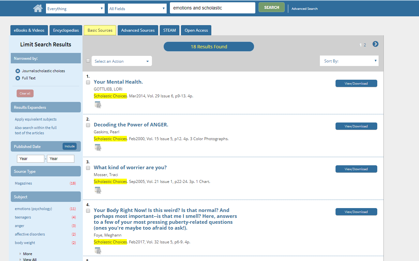Select checkbox for 'What kind of worrier are you?'
This screenshot has width=419, height=261.
click(88, 168)
